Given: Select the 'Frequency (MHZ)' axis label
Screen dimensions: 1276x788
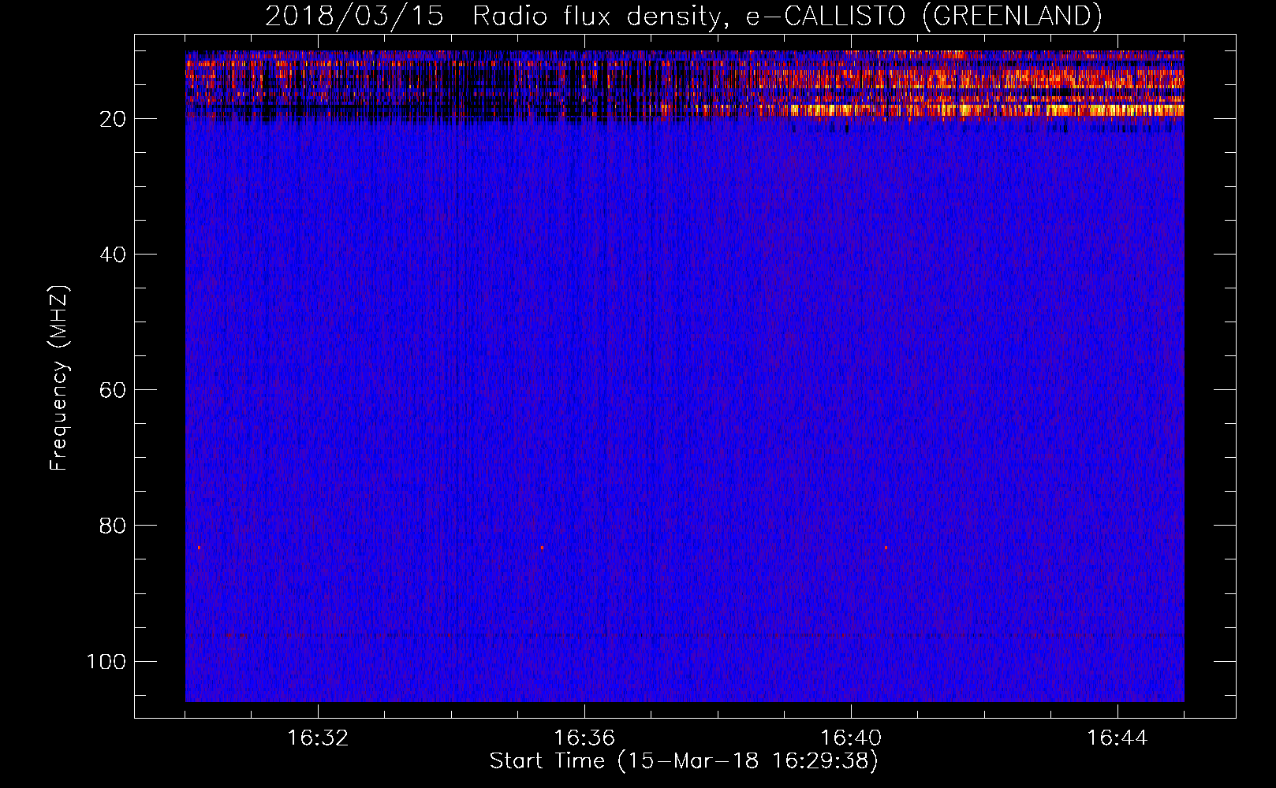Looking at the screenshot, I should (x=59, y=377).
